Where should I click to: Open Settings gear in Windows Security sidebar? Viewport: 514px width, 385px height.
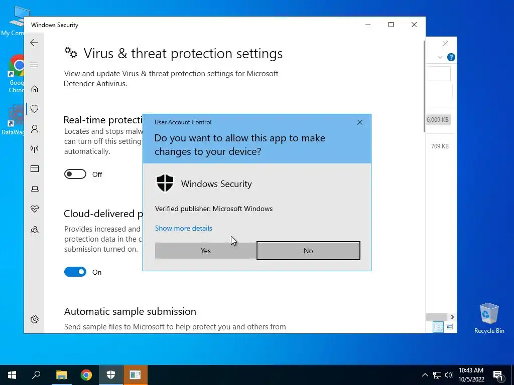coord(35,319)
